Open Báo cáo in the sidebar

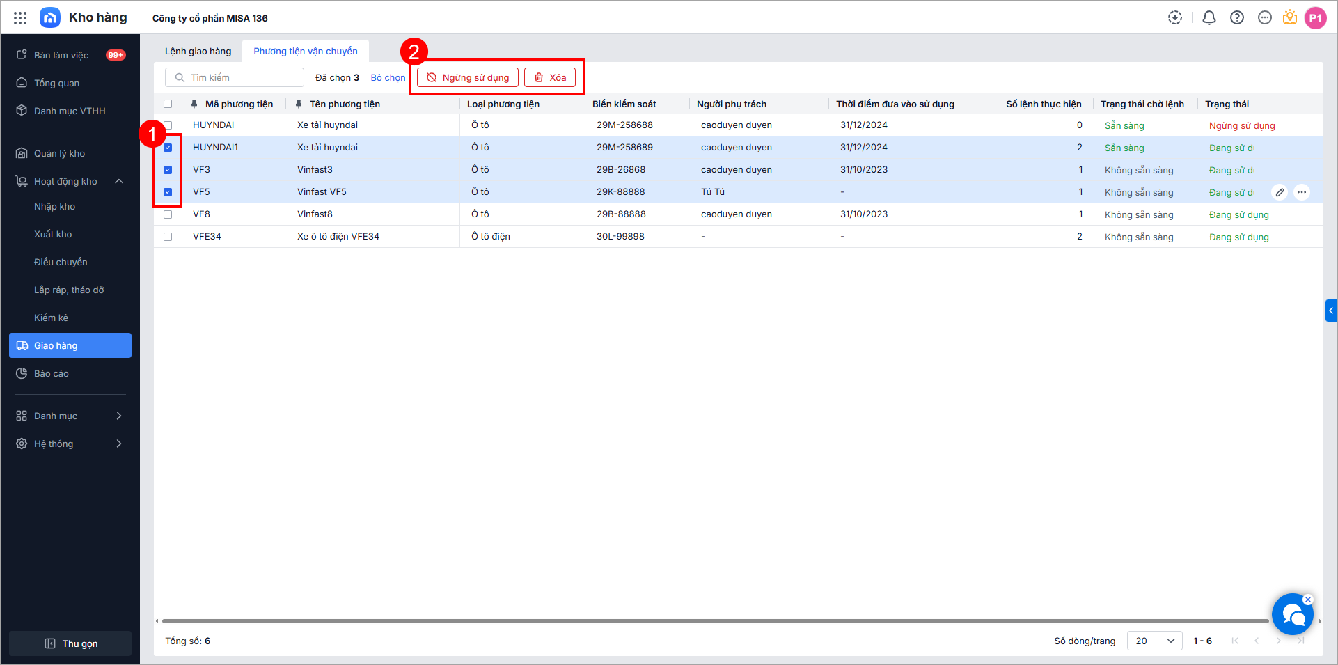point(52,374)
